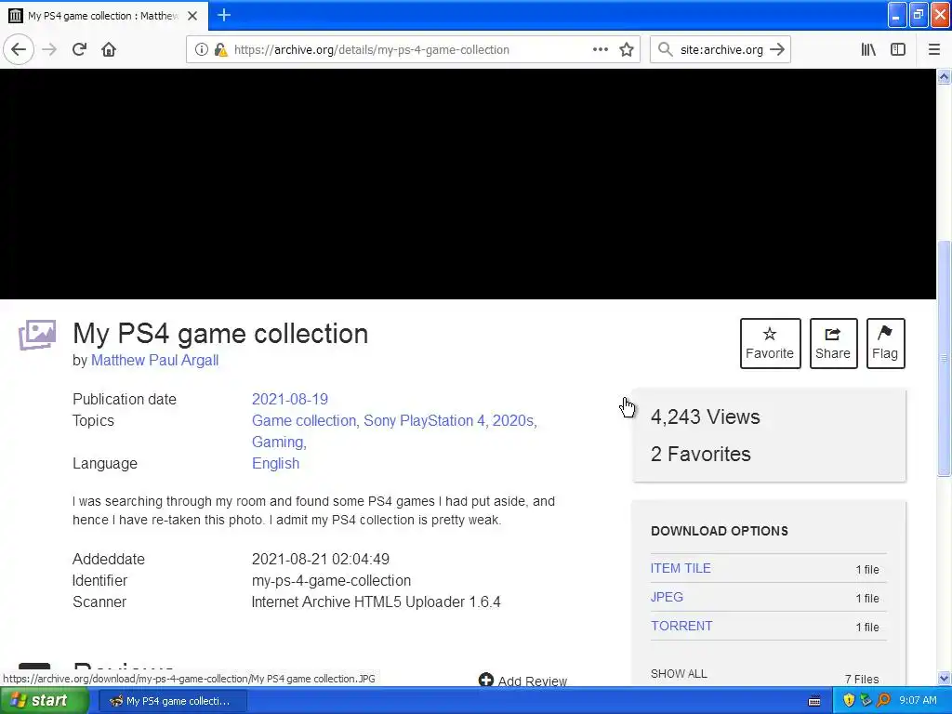Image resolution: width=952 pixels, height=714 pixels.
Task: Click Add Review plus icon link
Action: [x=522, y=681]
